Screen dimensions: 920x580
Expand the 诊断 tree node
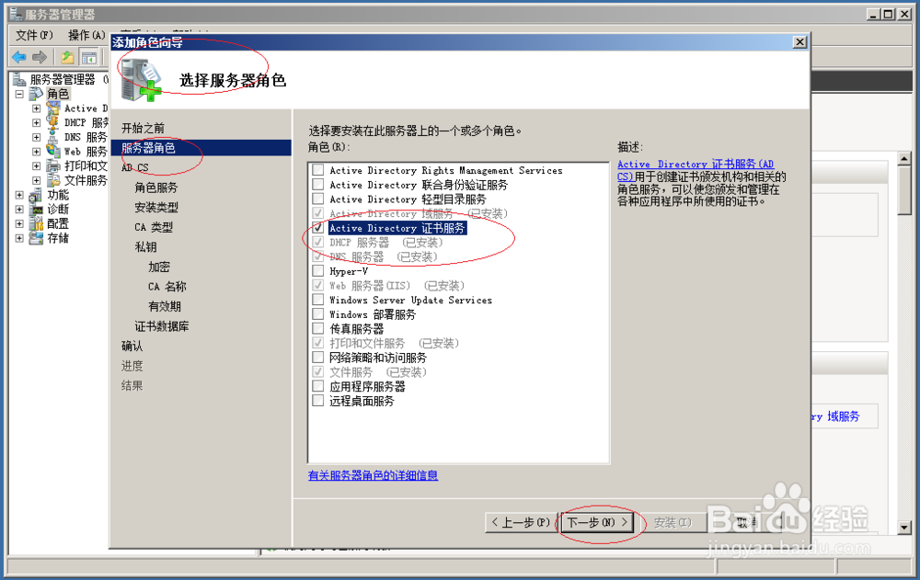coord(19,209)
